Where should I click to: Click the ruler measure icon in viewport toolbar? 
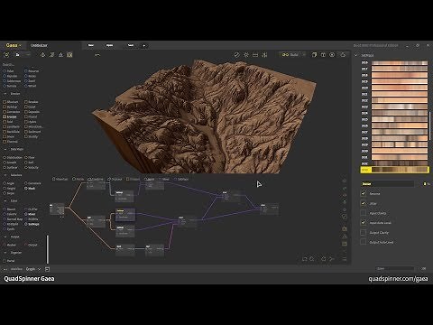click(x=255, y=55)
